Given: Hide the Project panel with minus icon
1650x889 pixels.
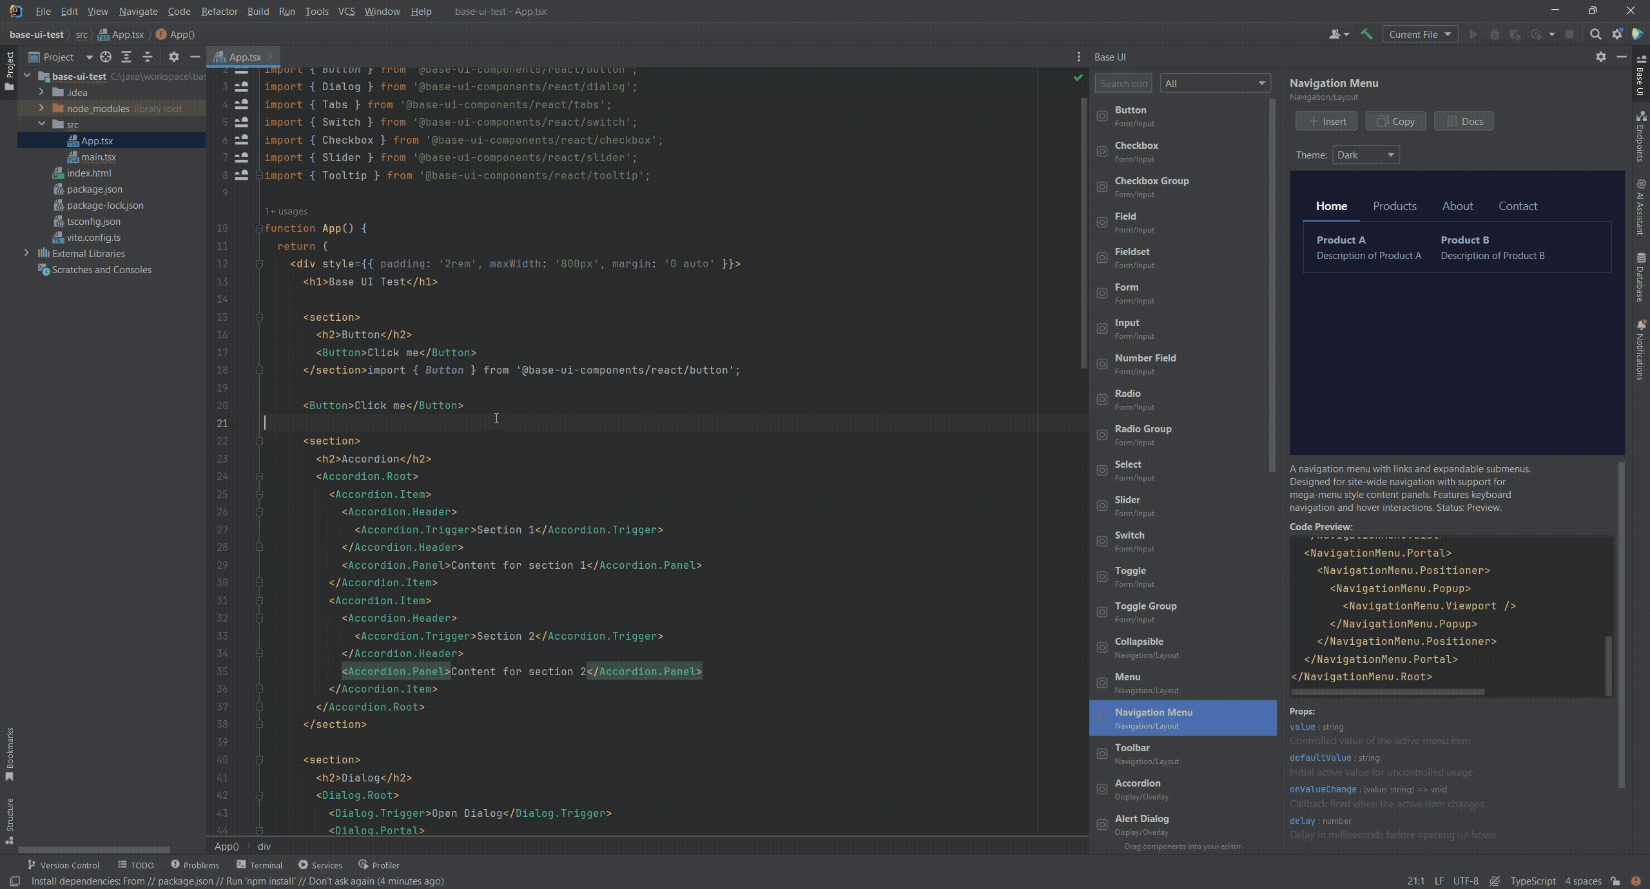Looking at the screenshot, I should click(195, 57).
